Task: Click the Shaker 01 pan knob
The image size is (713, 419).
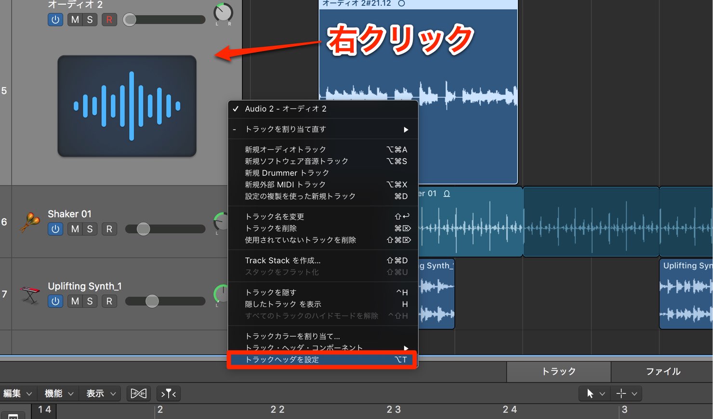Action: (x=220, y=222)
